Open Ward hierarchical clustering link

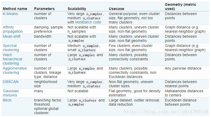click(12, 59)
